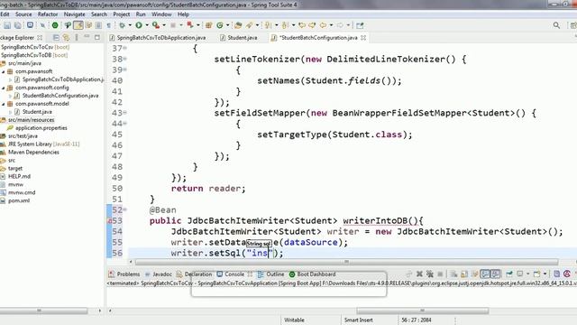
Task: Click the Save All toolbar icon
Action: point(18,25)
